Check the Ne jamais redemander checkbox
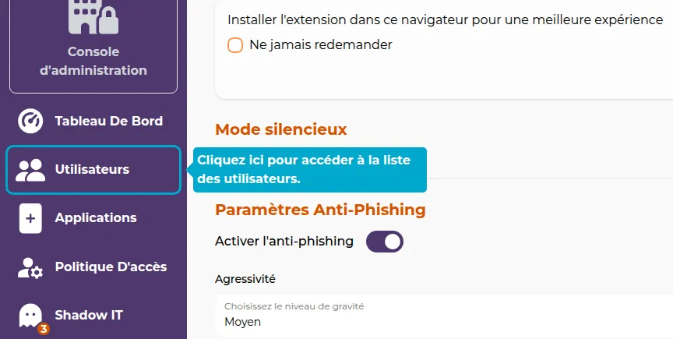 pyautogui.click(x=235, y=45)
